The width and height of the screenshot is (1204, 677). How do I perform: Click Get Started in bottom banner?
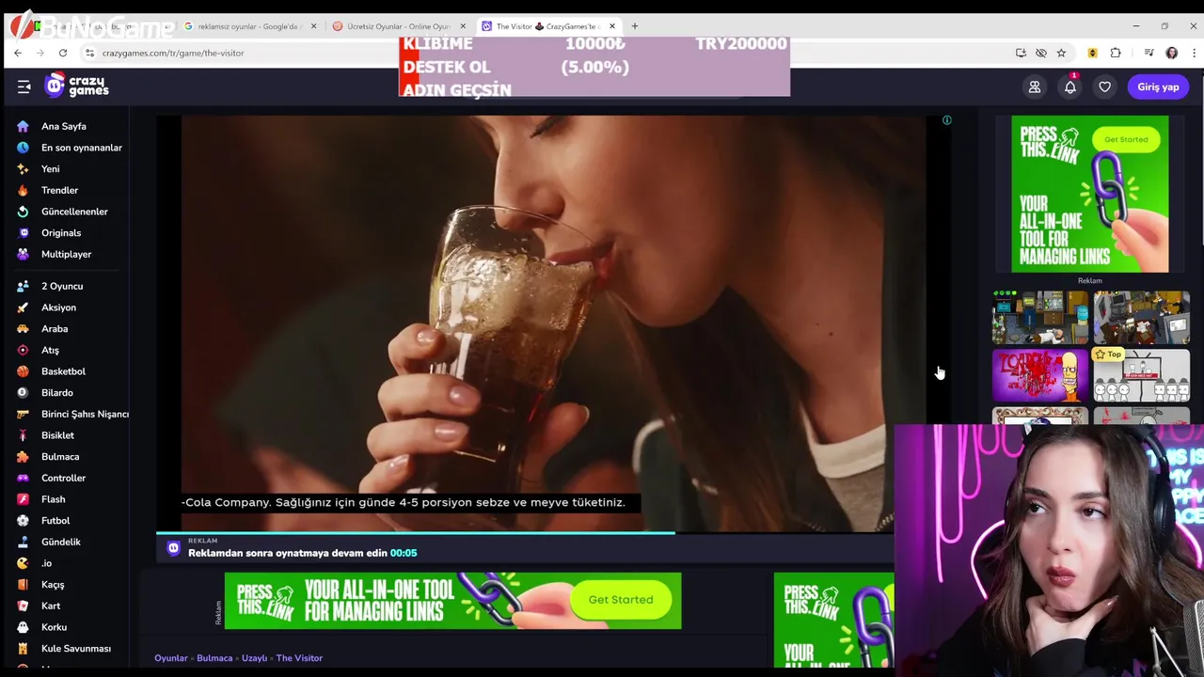pyautogui.click(x=620, y=600)
